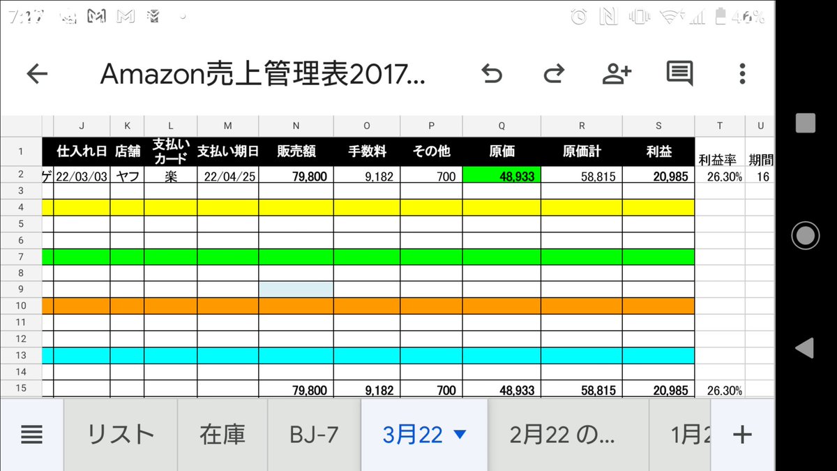Select column S header
The height and width of the screenshot is (471, 837).
tap(658, 126)
